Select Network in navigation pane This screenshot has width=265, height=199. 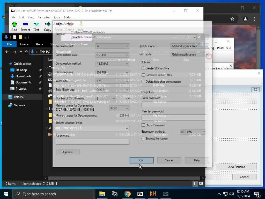[19, 105]
